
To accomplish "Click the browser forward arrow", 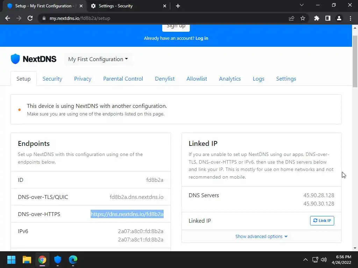I will click(19, 18).
